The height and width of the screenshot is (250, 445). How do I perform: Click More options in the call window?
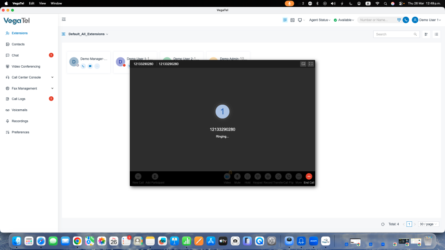(x=299, y=176)
